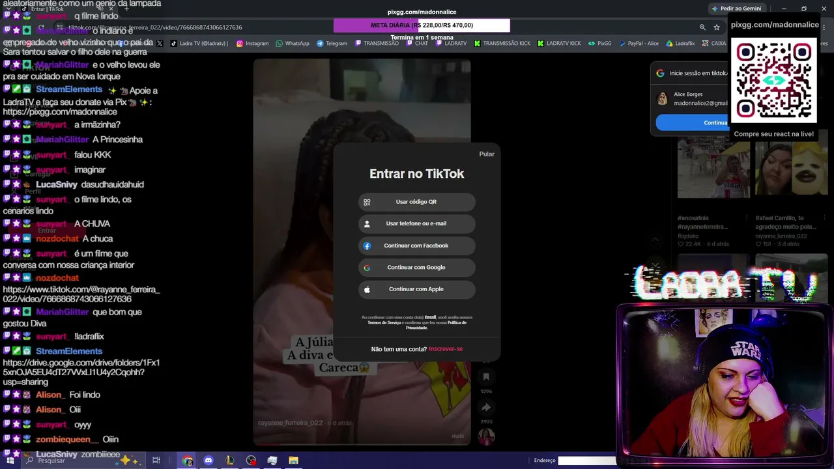Open the Telegram bookmark

pyautogui.click(x=332, y=44)
